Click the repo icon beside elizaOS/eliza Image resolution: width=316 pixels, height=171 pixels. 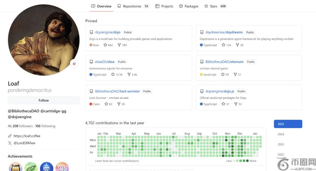[x=91, y=62]
